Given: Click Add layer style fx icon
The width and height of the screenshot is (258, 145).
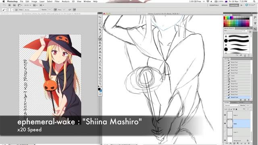Looking at the screenshot, I should [x=231, y=143].
